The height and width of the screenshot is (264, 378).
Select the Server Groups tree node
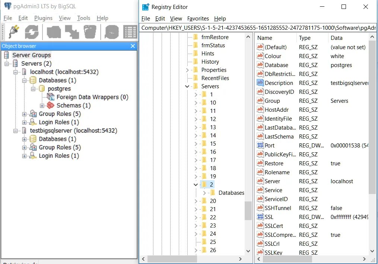[32, 55]
